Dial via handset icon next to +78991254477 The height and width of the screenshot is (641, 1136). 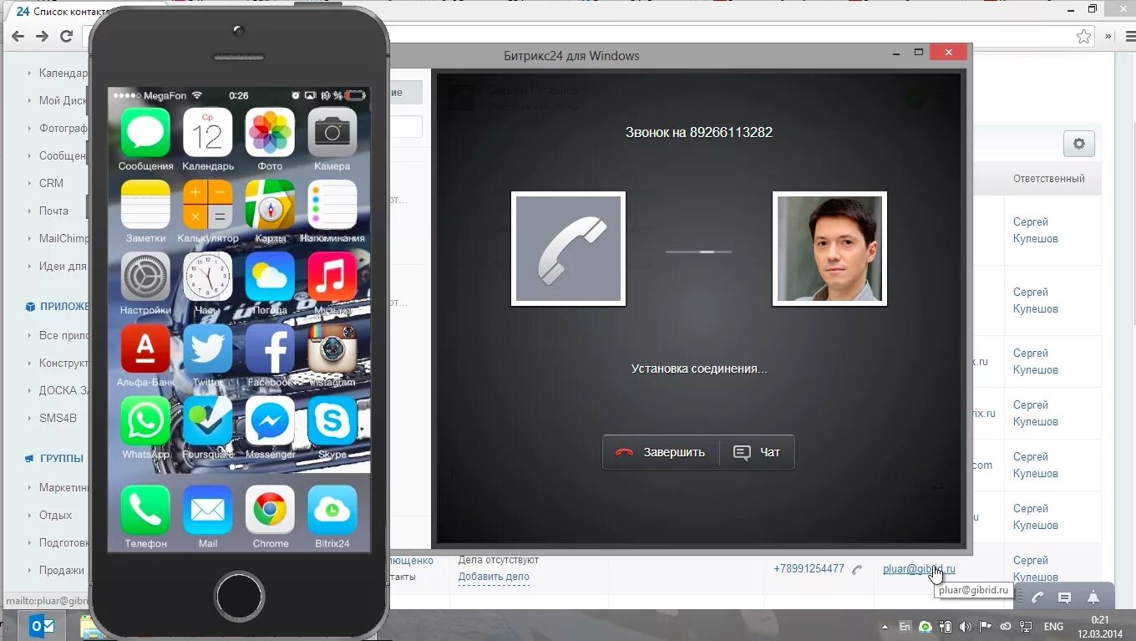tap(857, 569)
